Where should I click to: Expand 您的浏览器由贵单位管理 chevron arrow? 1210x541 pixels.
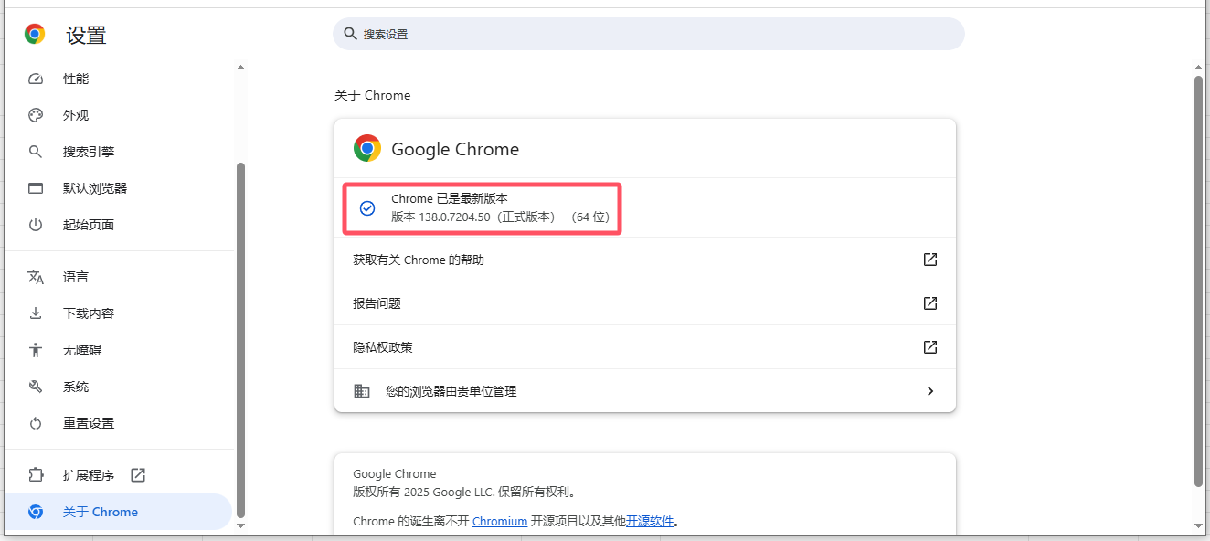930,391
